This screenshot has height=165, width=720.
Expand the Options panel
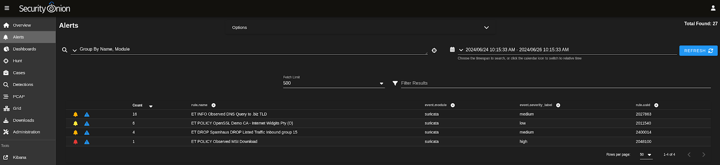pos(360,27)
